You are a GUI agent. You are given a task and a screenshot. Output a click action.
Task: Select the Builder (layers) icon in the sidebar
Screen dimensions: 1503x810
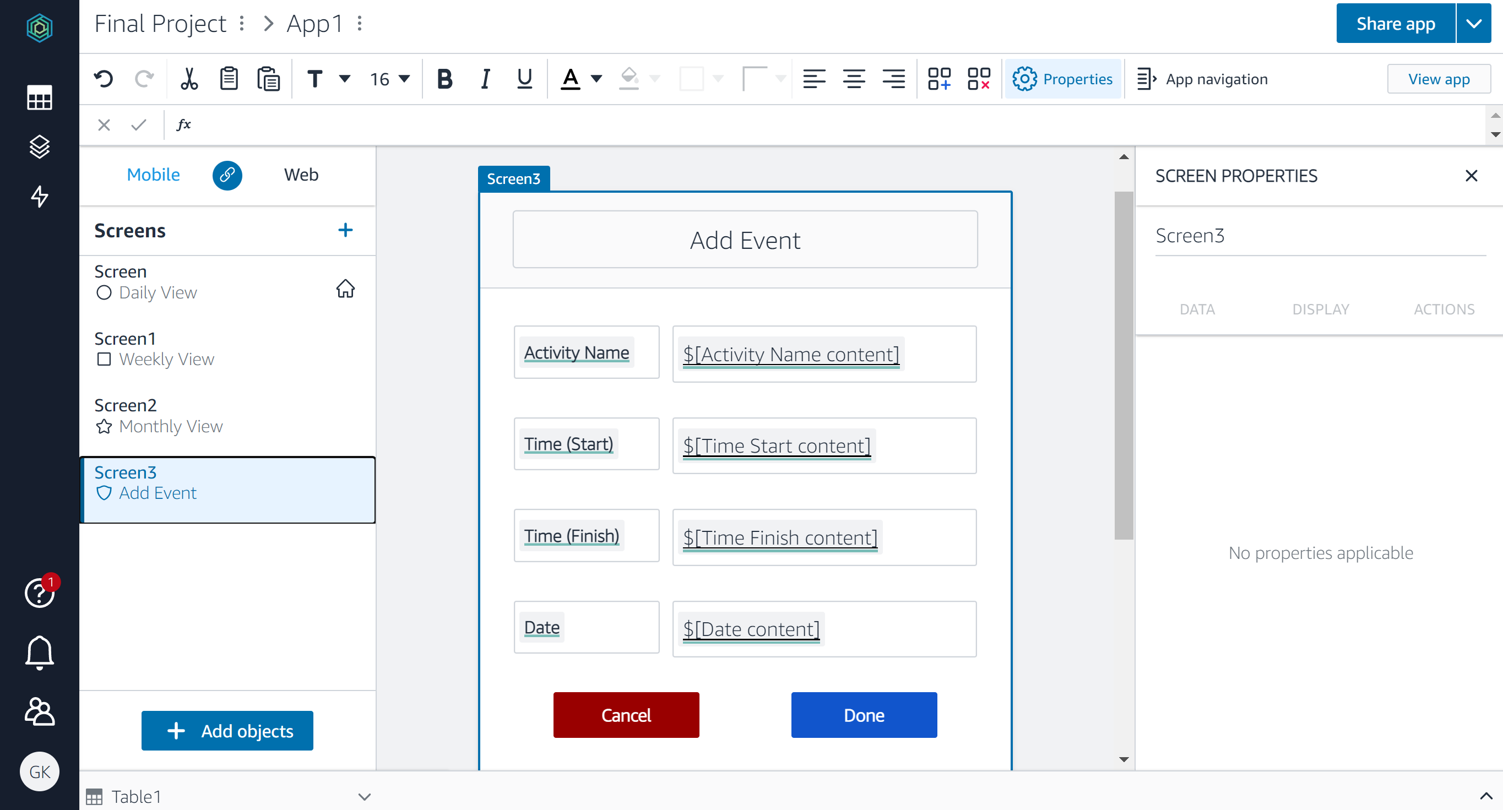point(39,147)
